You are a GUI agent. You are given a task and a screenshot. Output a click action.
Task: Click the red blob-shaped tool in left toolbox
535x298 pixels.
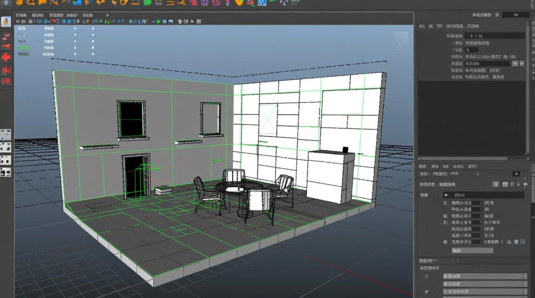pyautogui.click(x=6, y=57)
